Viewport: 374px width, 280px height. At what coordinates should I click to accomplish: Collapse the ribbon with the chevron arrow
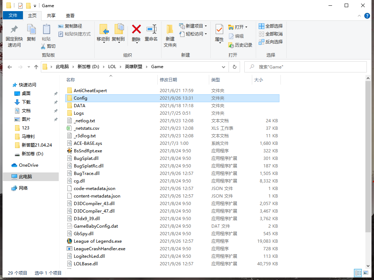pyautogui.click(x=359, y=16)
